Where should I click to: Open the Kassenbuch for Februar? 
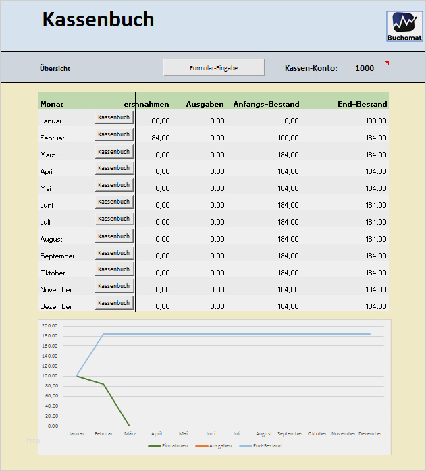(114, 134)
